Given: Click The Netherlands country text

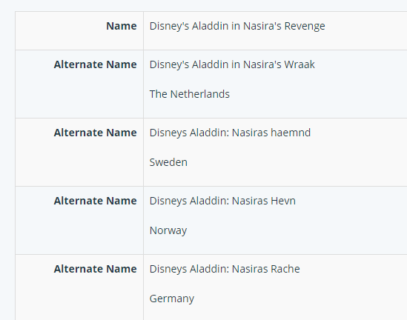Looking at the screenshot, I should [x=190, y=94].
